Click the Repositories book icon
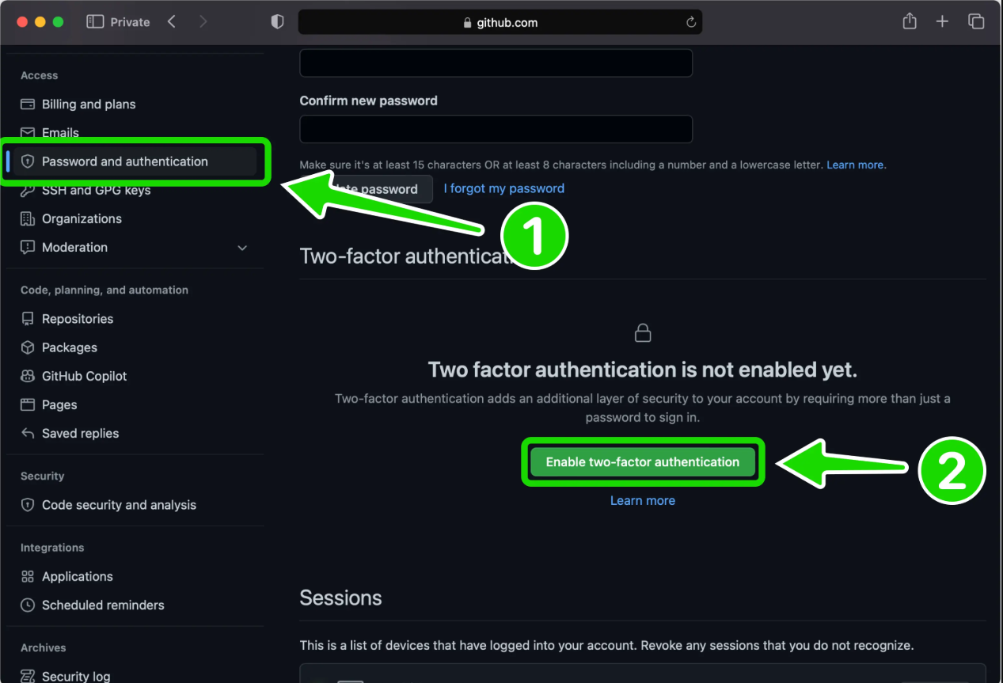 [26, 319]
